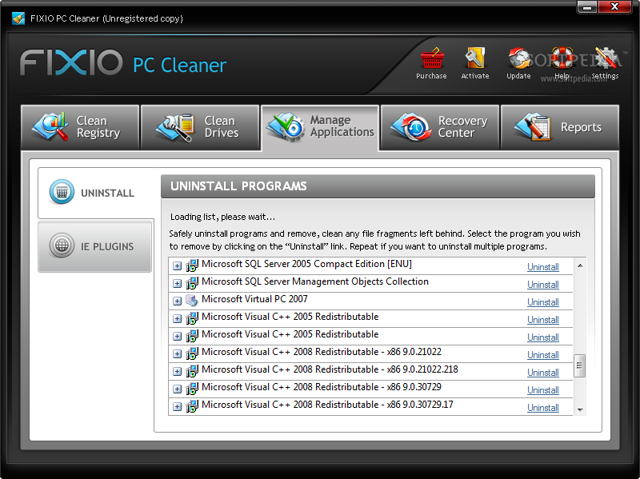The width and height of the screenshot is (640, 479).
Task: Close the FIXIO PC Cleaner window
Action: pos(614,7)
